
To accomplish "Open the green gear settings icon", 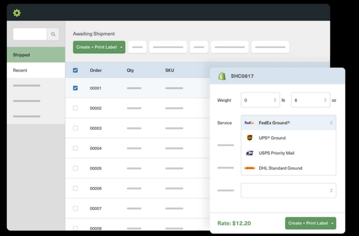I will pyautogui.click(x=16, y=13).
